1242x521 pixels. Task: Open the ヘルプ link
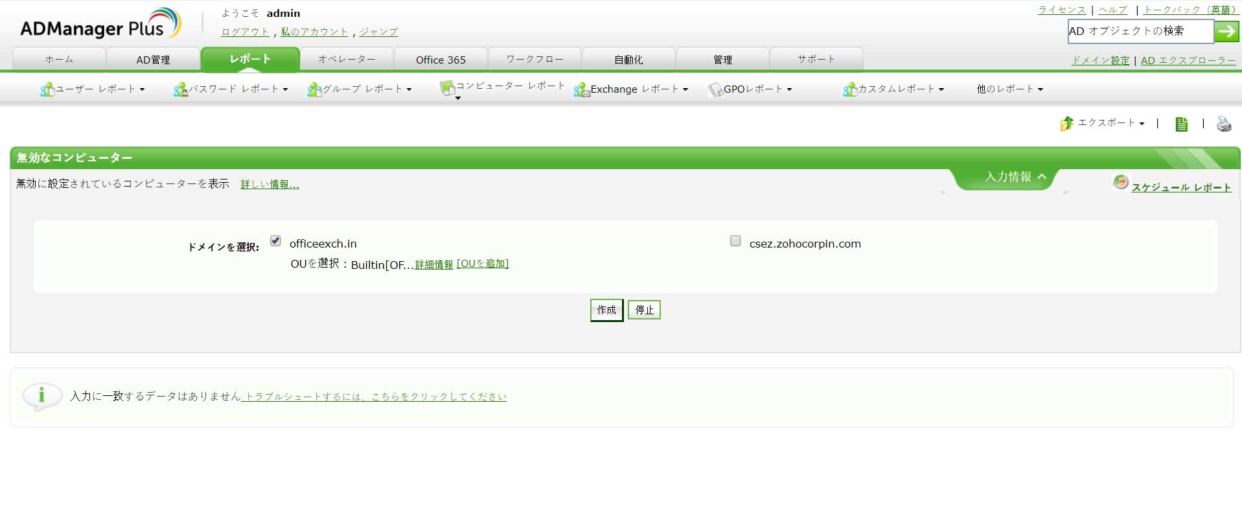[x=1113, y=10]
